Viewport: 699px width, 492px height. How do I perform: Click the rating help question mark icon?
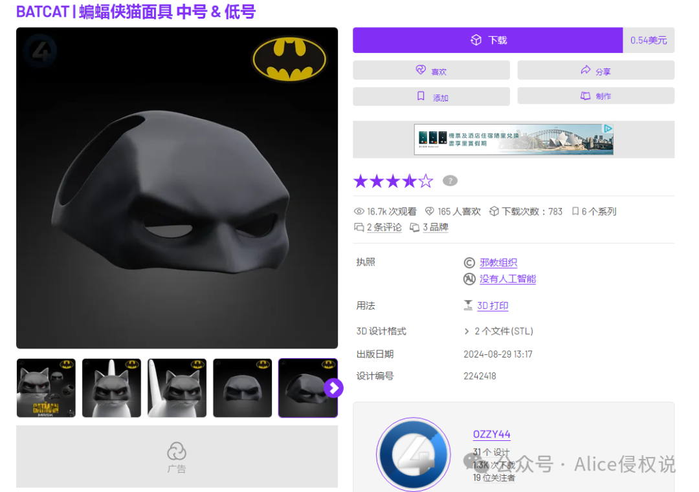[450, 181]
